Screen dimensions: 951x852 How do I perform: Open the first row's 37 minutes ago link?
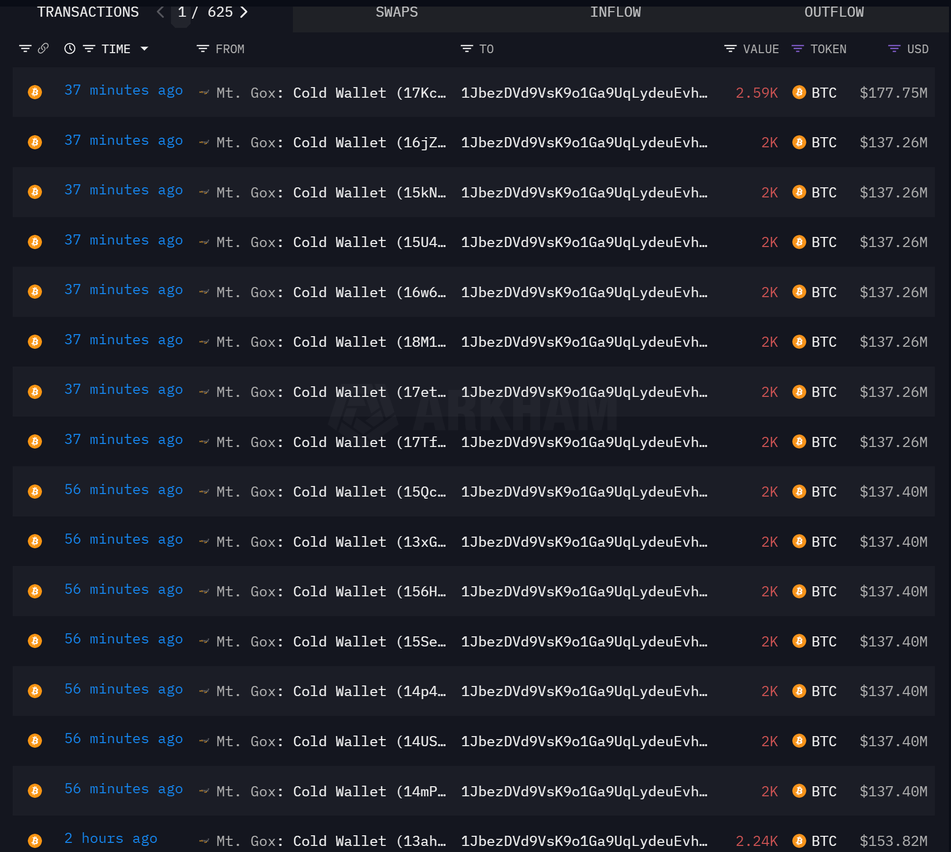coord(123,90)
